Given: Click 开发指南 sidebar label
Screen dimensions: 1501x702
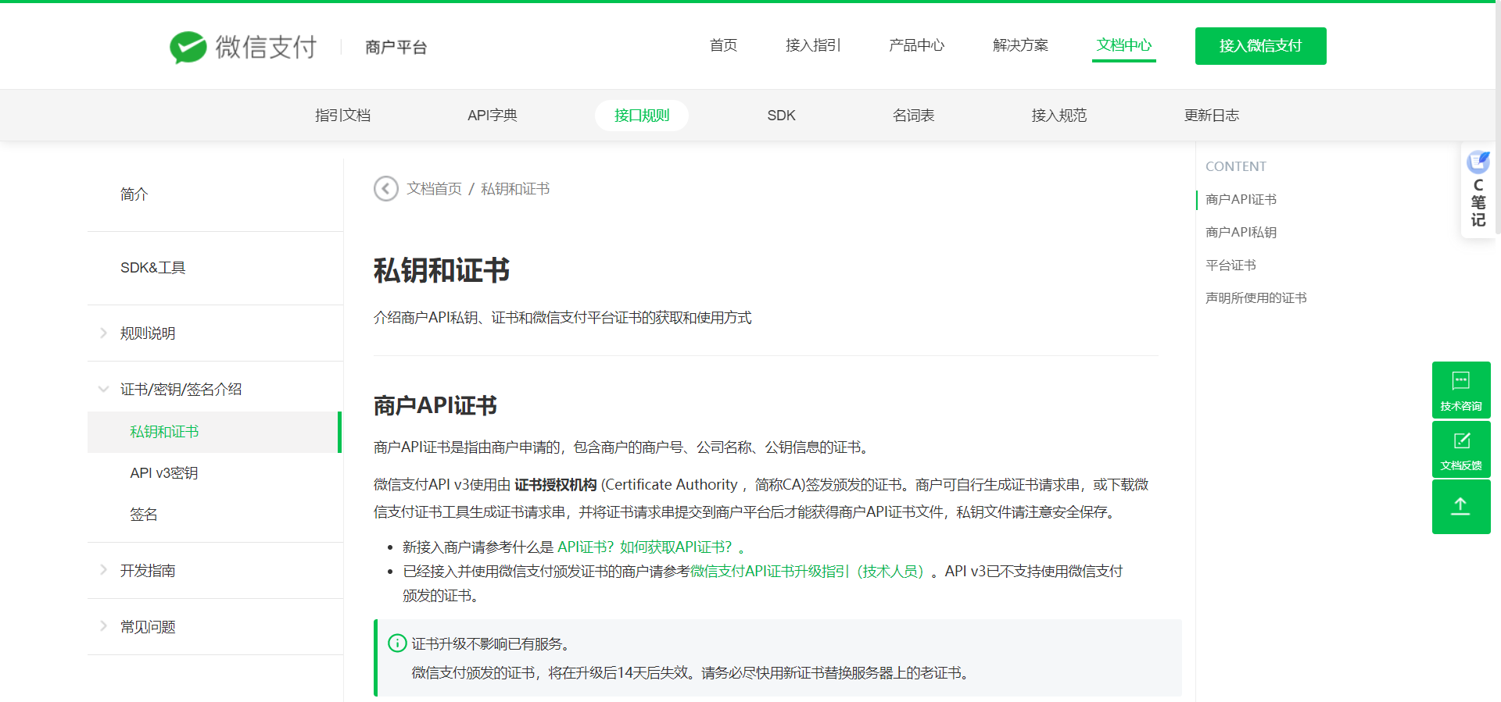Looking at the screenshot, I should click(148, 571).
